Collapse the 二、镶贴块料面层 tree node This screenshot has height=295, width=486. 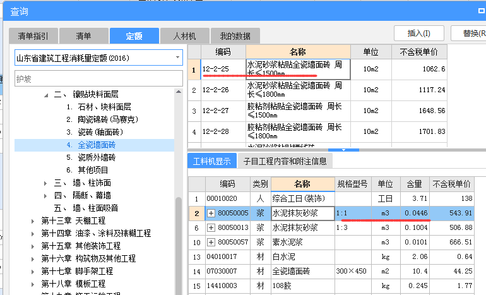[46, 95]
